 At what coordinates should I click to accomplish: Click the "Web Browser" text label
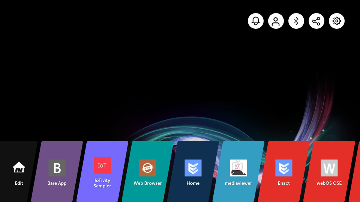pos(148,183)
